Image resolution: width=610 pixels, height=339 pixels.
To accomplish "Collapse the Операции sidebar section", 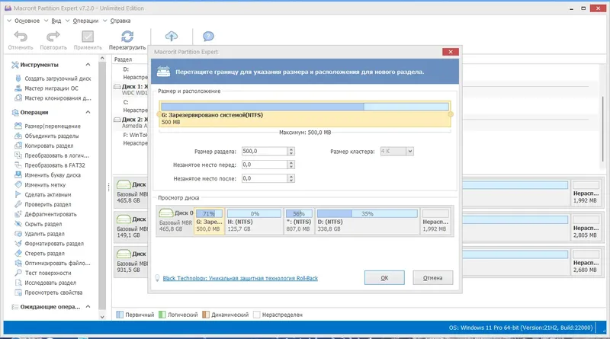I will point(88,112).
